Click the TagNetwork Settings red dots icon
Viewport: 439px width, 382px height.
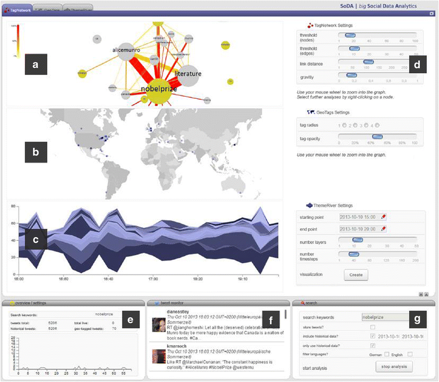coord(310,26)
